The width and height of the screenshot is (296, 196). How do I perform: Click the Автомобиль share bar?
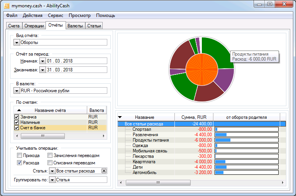click(247, 172)
